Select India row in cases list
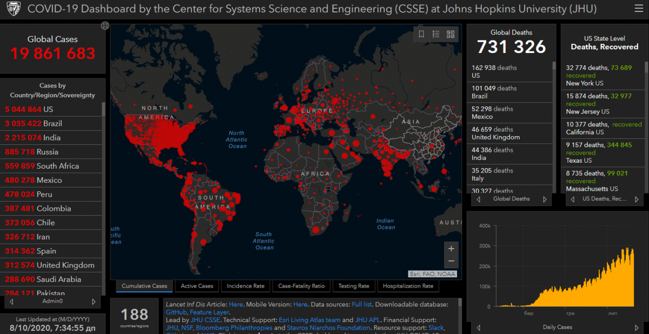 51,137
